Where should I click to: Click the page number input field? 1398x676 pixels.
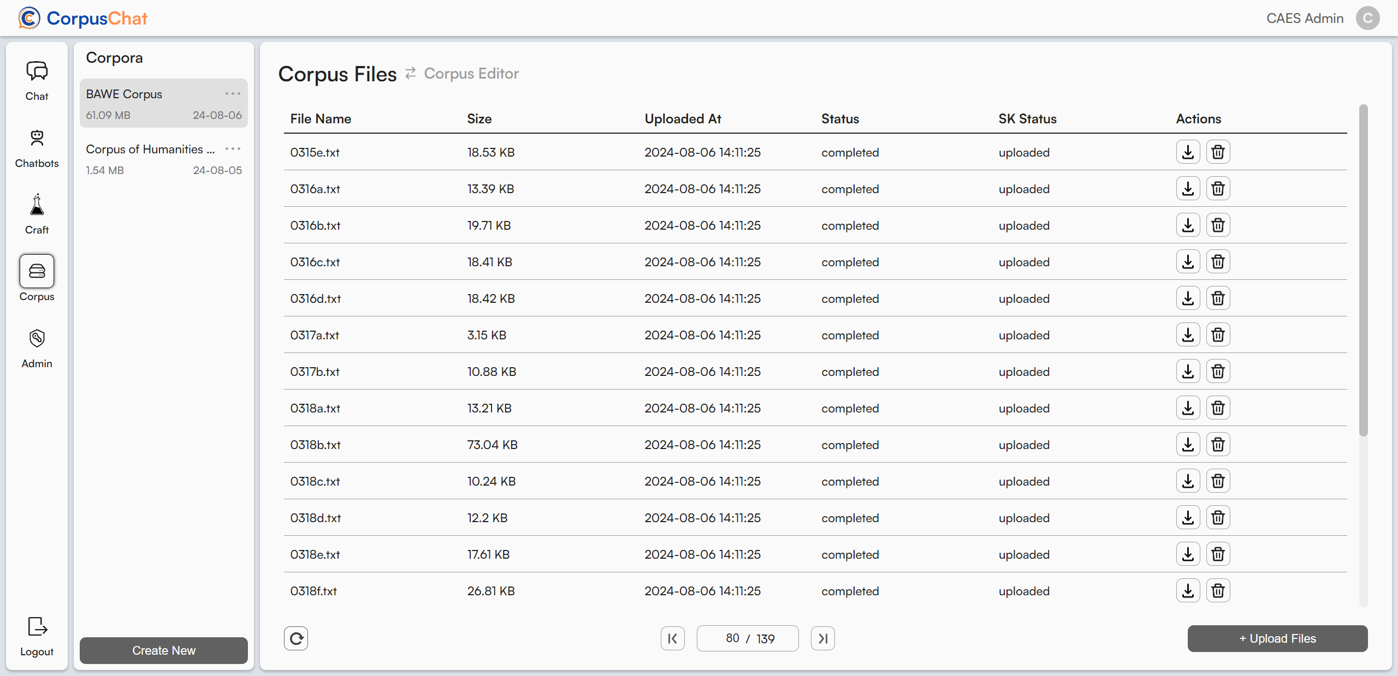click(733, 638)
